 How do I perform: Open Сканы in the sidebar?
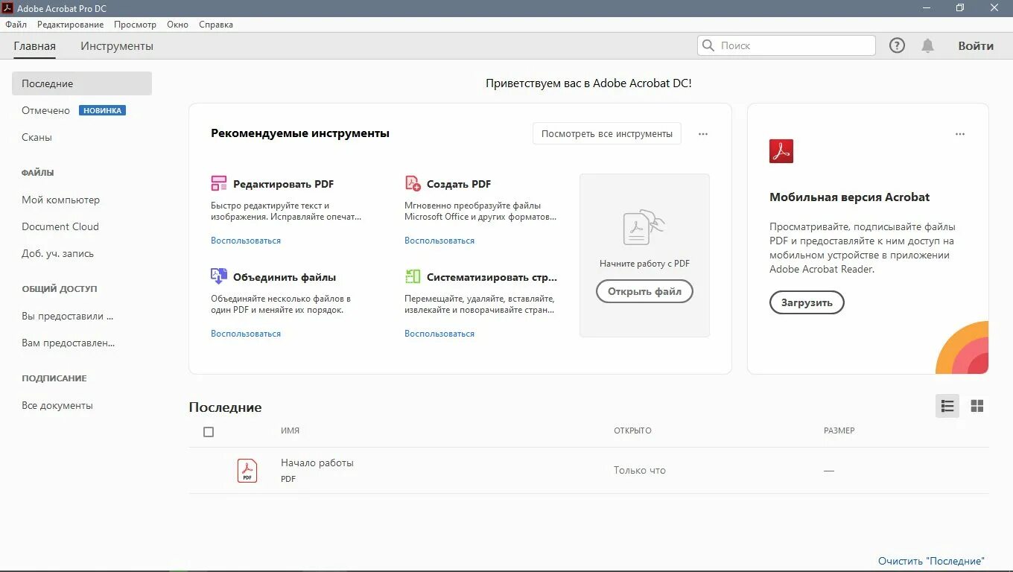pos(36,137)
